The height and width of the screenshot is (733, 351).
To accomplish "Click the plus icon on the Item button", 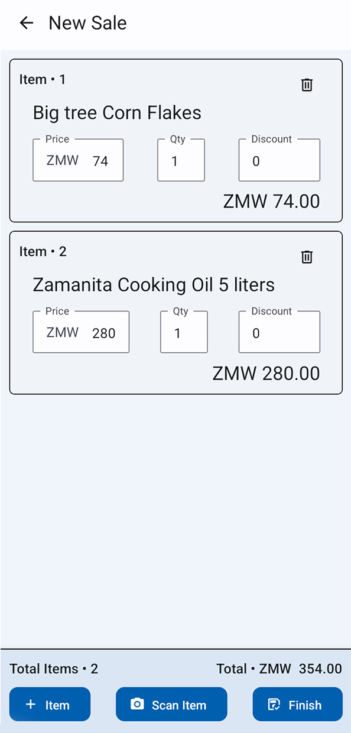I will coord(30,704).
